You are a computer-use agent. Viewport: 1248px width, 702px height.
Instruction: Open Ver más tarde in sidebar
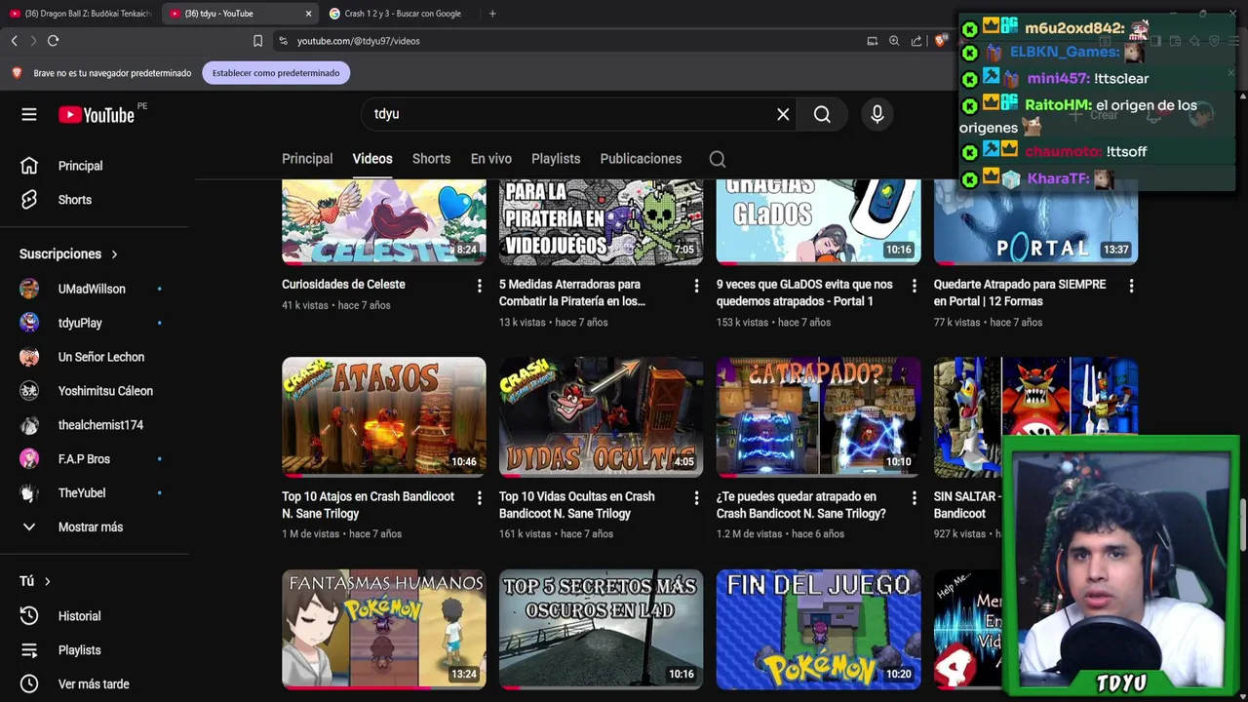point(95,684)
